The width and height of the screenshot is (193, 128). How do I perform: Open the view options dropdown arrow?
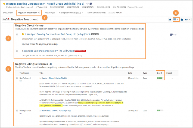[x=178, y=19]
